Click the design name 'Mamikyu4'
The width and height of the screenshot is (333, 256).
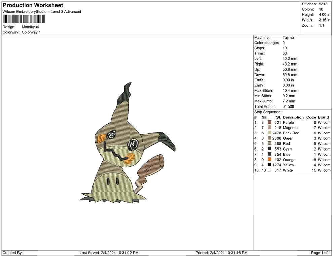[x=30, y=27]
